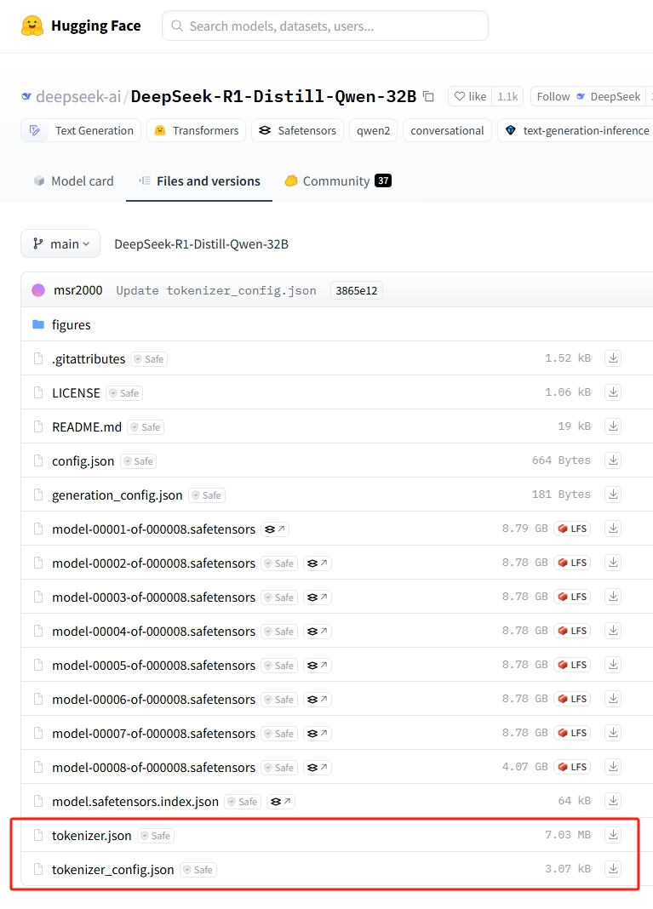Open the Update tokenizer_config.json commit message
The image size is (653, 909).
[216, 290]
